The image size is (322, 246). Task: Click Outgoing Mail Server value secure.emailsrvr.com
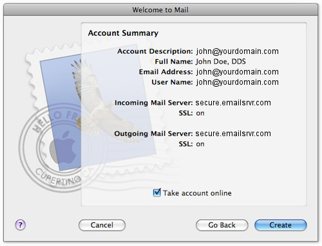(233, 134)
